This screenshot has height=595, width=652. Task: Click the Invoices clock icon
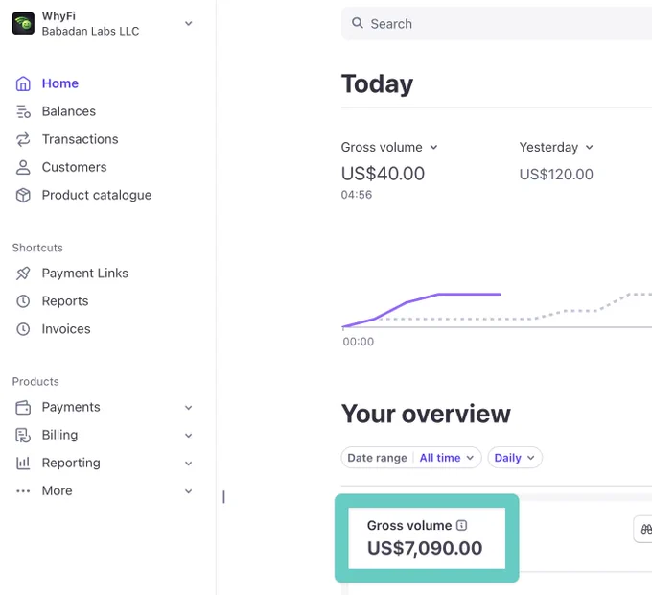pos(23,329)
